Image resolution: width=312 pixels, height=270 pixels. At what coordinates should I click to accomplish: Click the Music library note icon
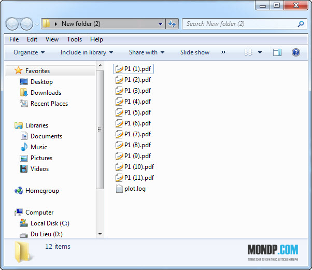coord(24,147)
